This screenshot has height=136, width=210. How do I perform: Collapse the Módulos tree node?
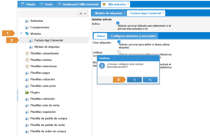(21, 33)
